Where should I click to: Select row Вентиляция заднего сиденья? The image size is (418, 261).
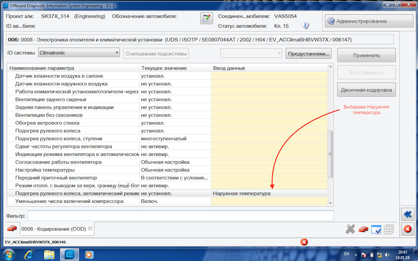coord(167,99)
